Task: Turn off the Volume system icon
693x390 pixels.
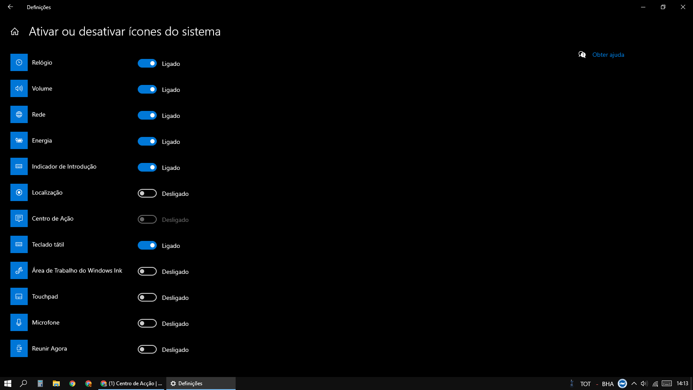Action: pos(147,89)
